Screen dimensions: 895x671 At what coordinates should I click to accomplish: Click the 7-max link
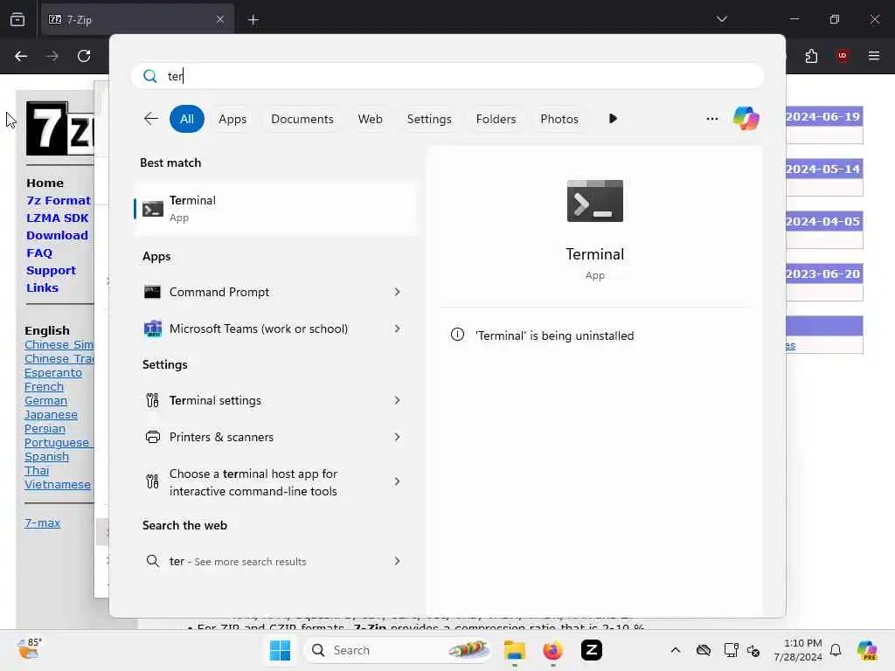pyautogui.click(x=42, y=522)
